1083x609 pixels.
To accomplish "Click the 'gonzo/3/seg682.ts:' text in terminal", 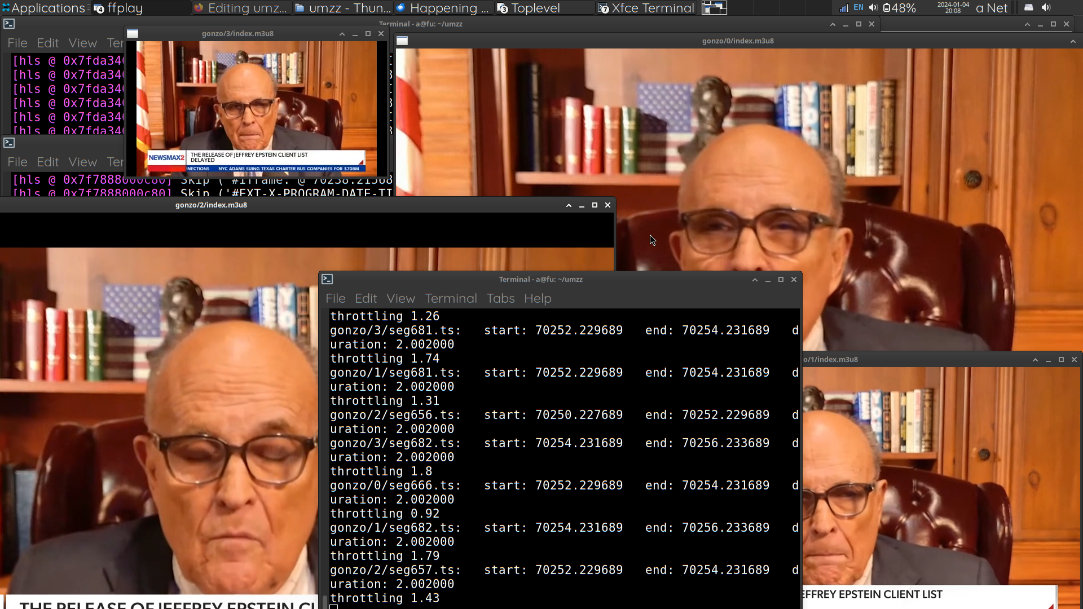I will 395,443.
